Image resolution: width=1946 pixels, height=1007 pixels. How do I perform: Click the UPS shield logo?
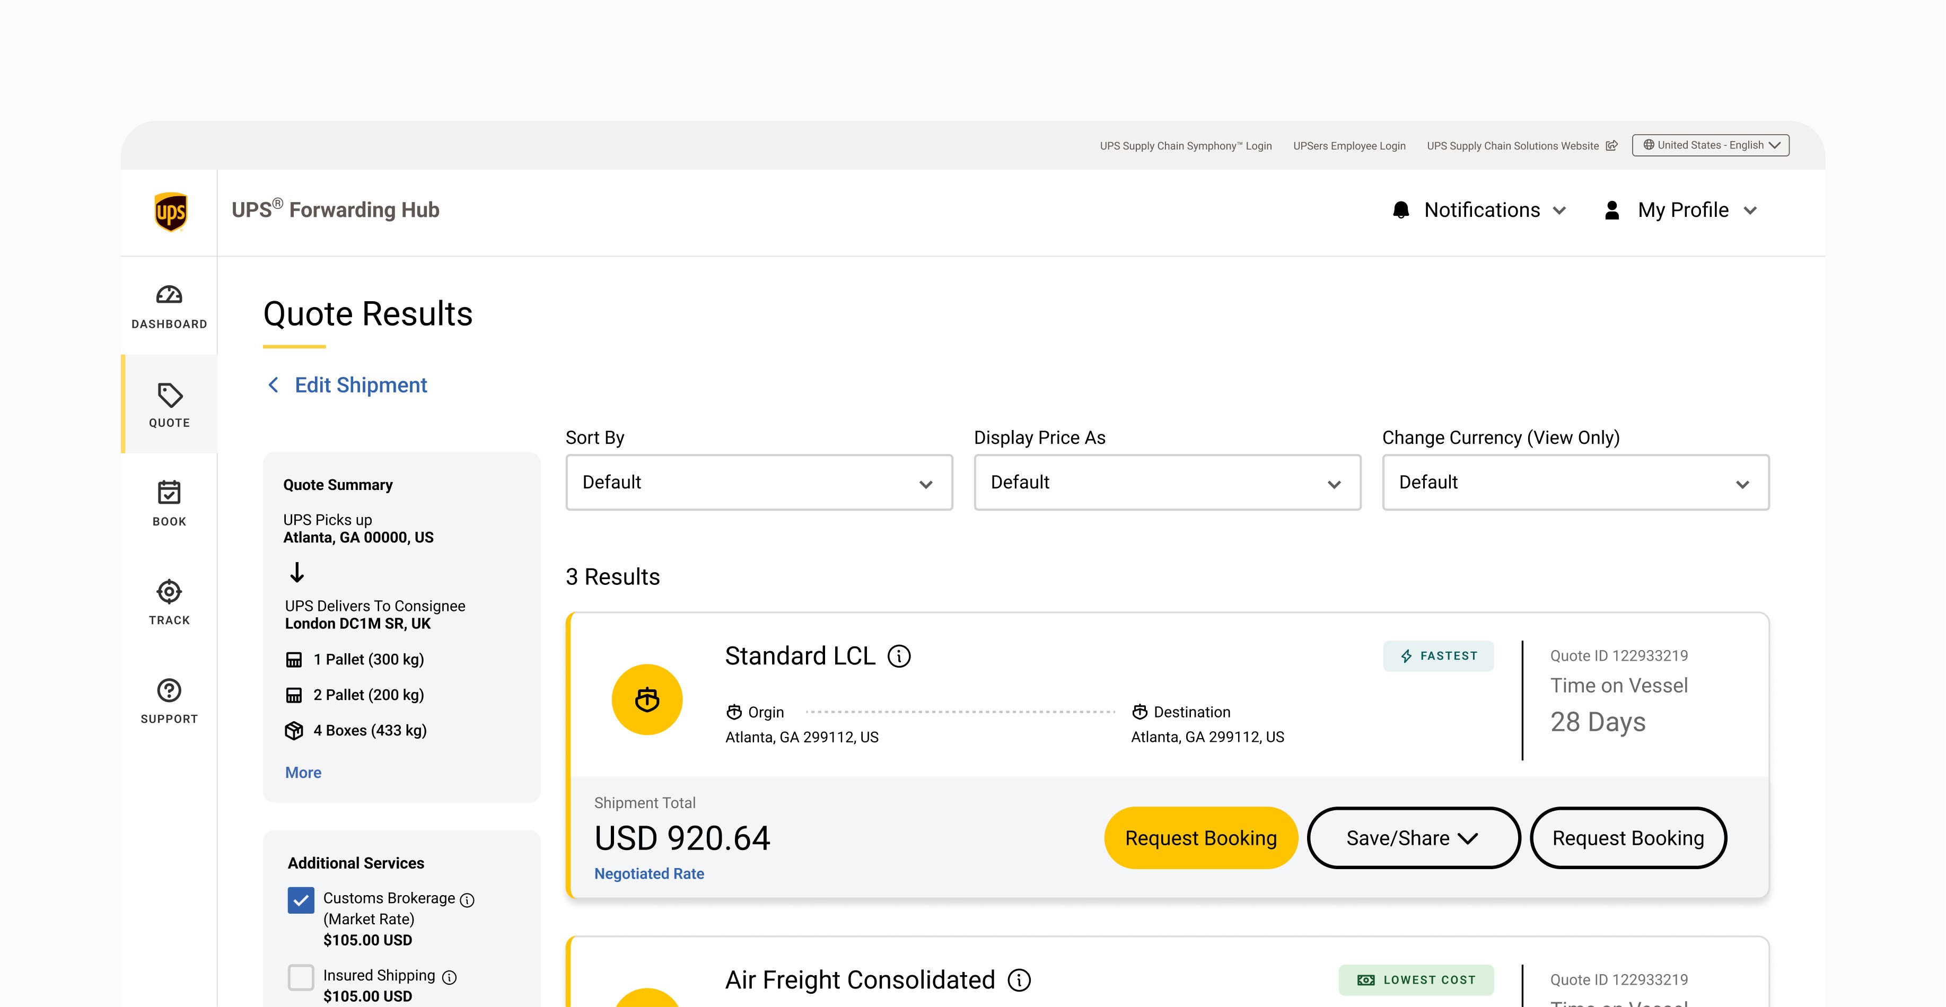click(x=170, y=212)
